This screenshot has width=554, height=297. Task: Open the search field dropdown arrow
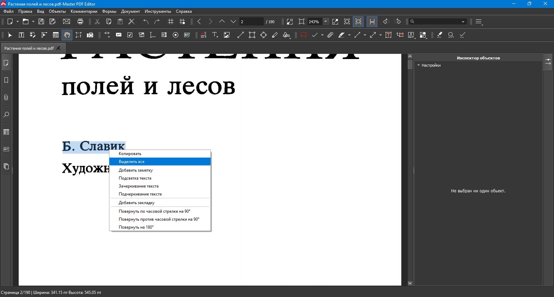(x=463, y=21)
